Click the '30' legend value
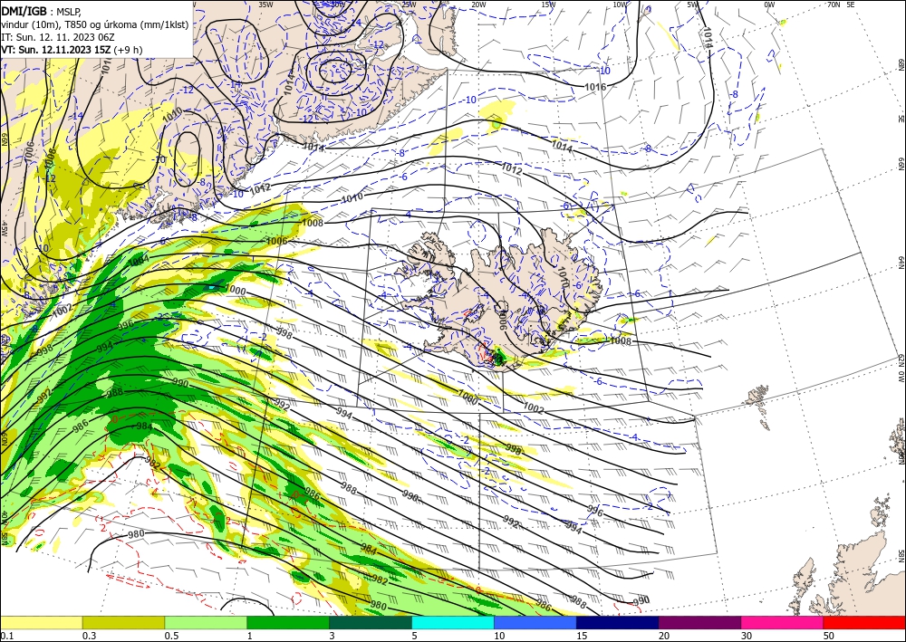906x642 pixels. tap(747, 636)
